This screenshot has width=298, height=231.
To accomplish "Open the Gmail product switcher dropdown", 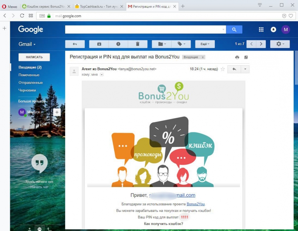I will [27, 44].
